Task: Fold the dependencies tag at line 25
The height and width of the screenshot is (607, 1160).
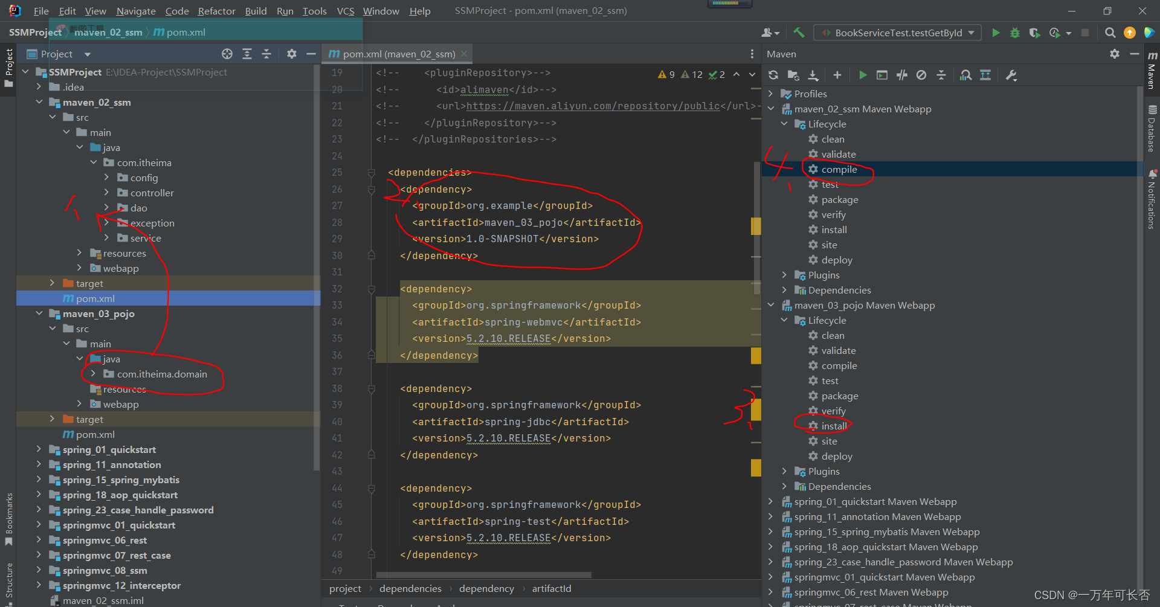Action: tap(372, 173)
